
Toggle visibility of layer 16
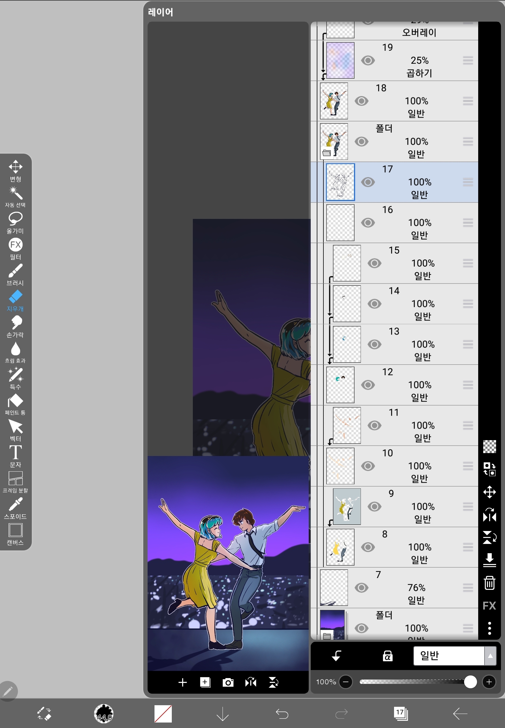[x=368, y=223]
